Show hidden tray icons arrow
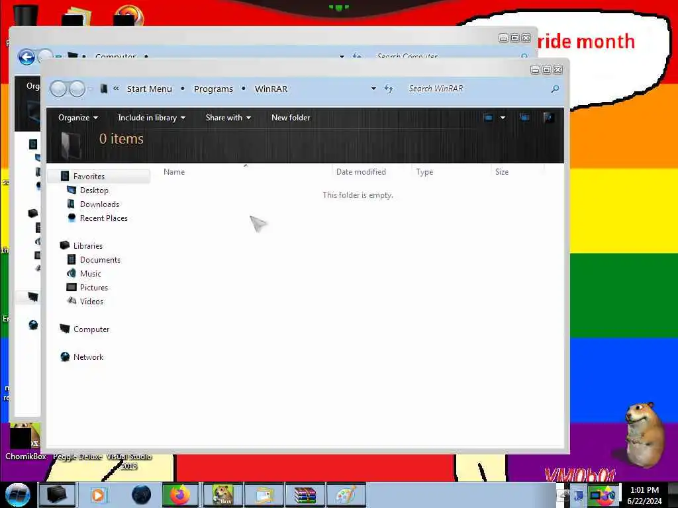Image resolution: width=678 pixels, height=508 pixels. [x=563, y=495]
